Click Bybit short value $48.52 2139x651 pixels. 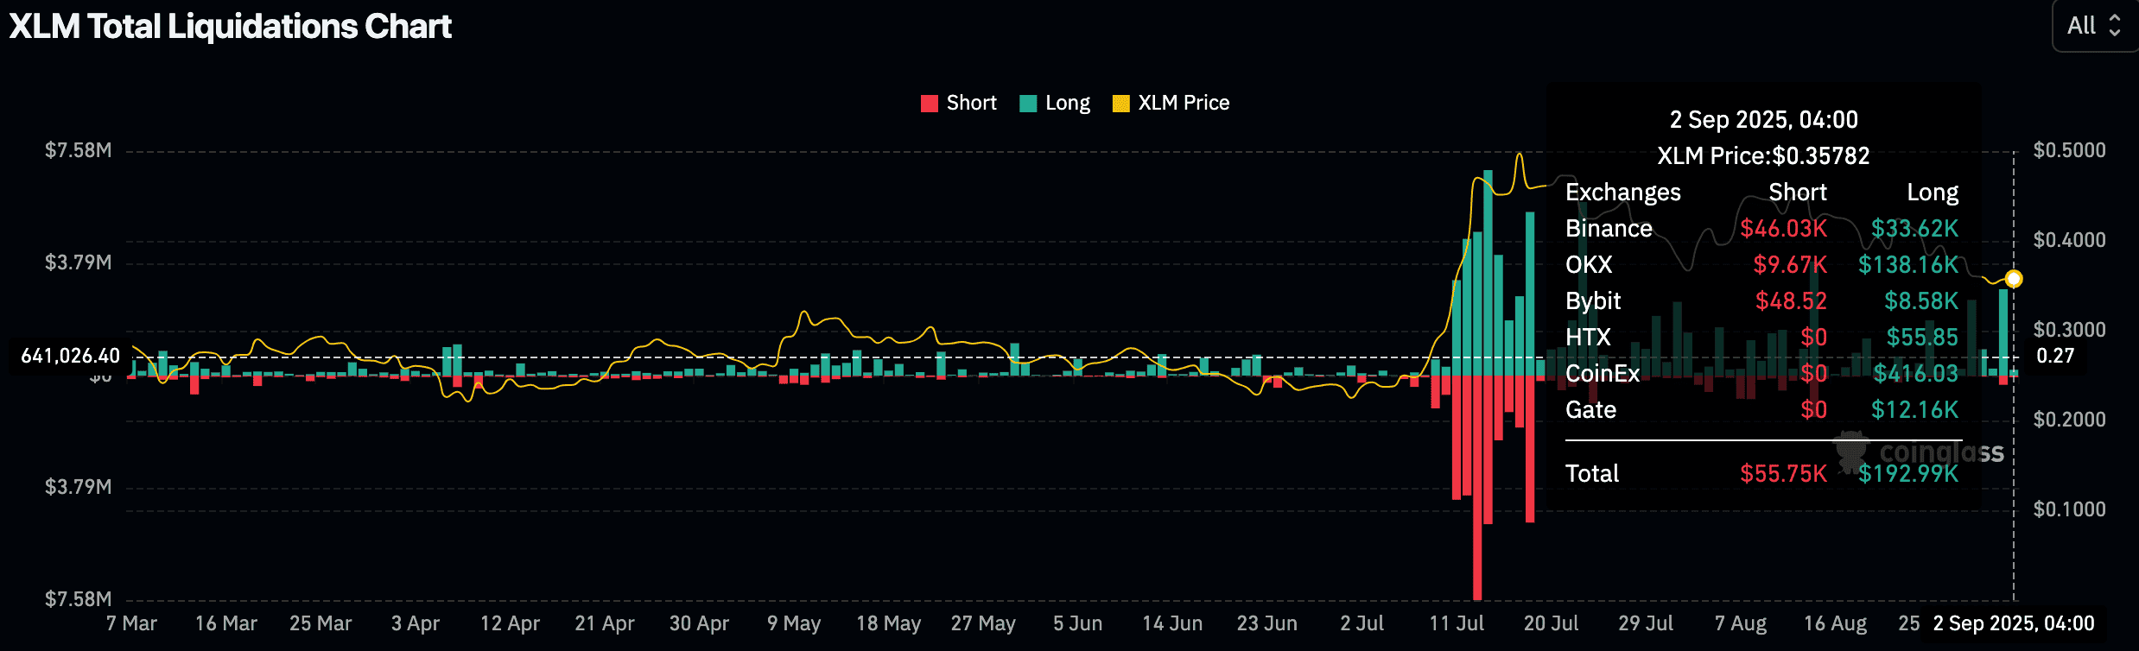1791,300
